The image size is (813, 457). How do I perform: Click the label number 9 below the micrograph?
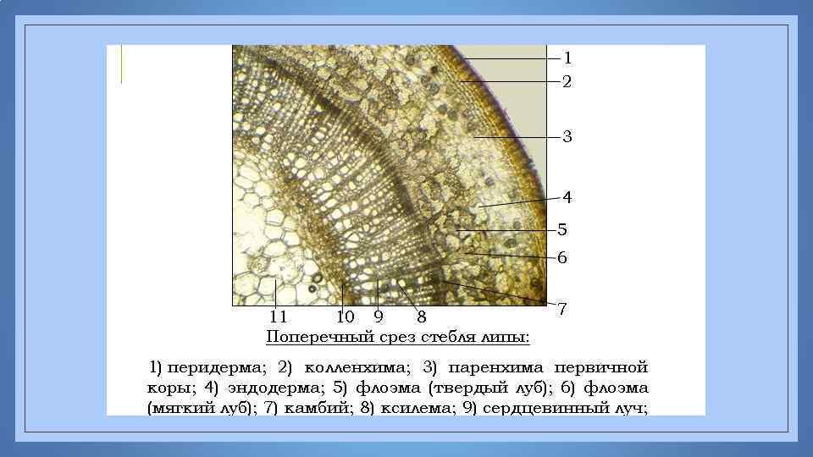(x=379, y=316)
